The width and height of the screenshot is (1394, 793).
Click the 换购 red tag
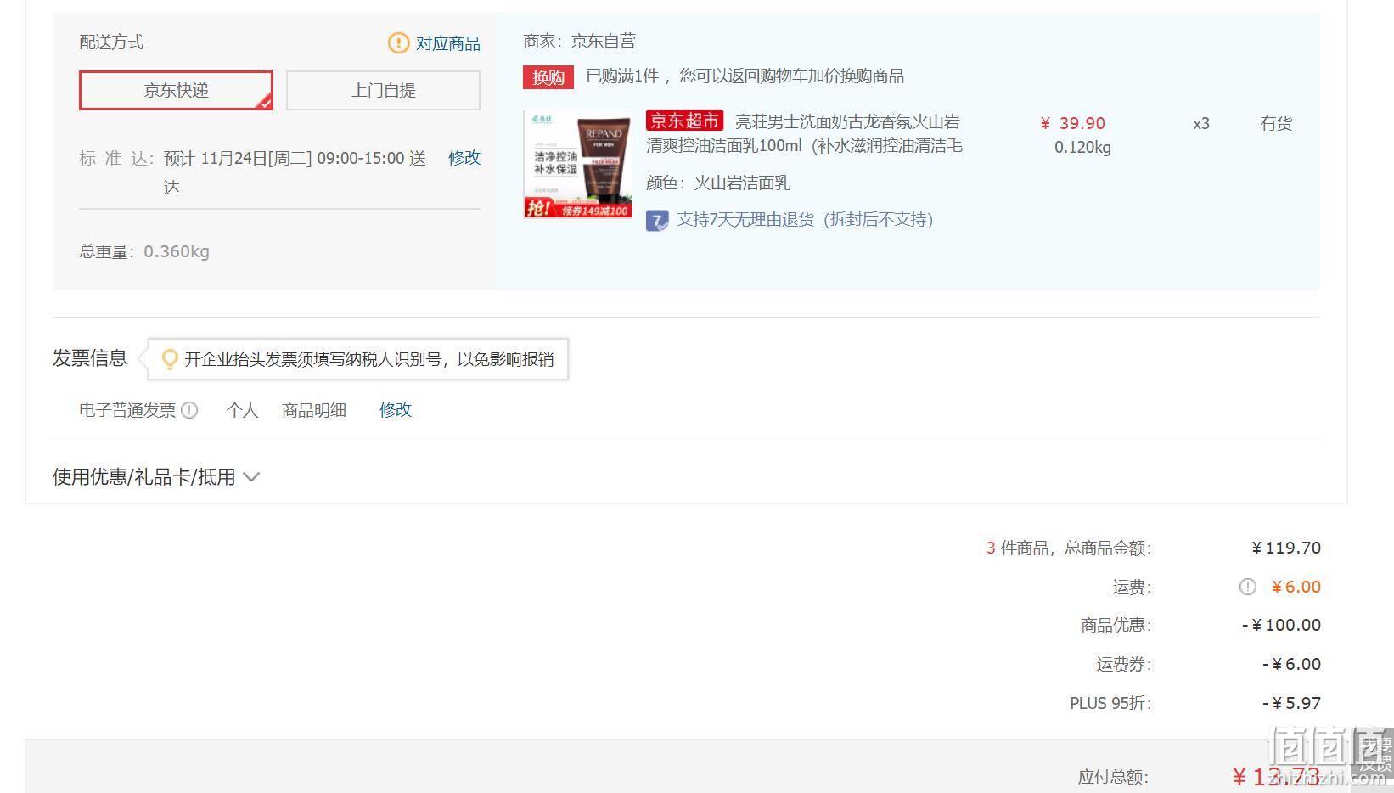pyautogui.click(x=548, y=77)
